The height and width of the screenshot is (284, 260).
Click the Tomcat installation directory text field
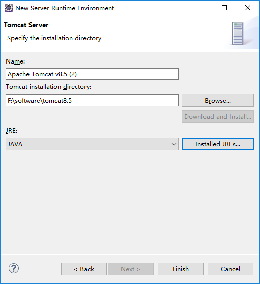[92, 101]
